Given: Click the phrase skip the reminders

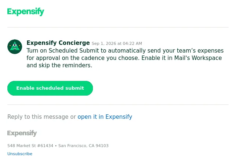Looking at the screenshot, I should [x=65, y=65].
